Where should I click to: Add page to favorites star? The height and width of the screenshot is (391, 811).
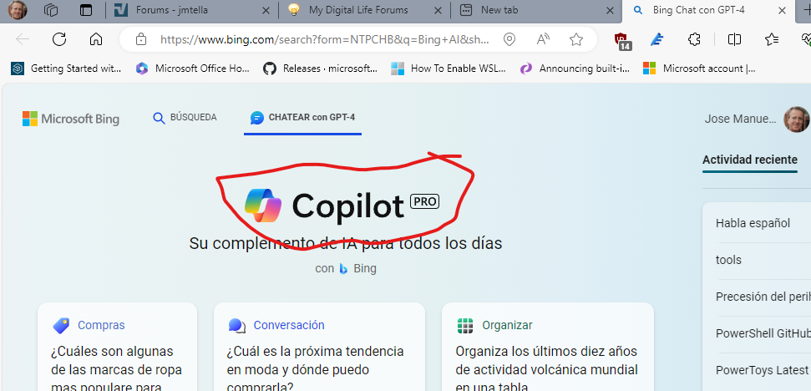[x=575, y=39]
